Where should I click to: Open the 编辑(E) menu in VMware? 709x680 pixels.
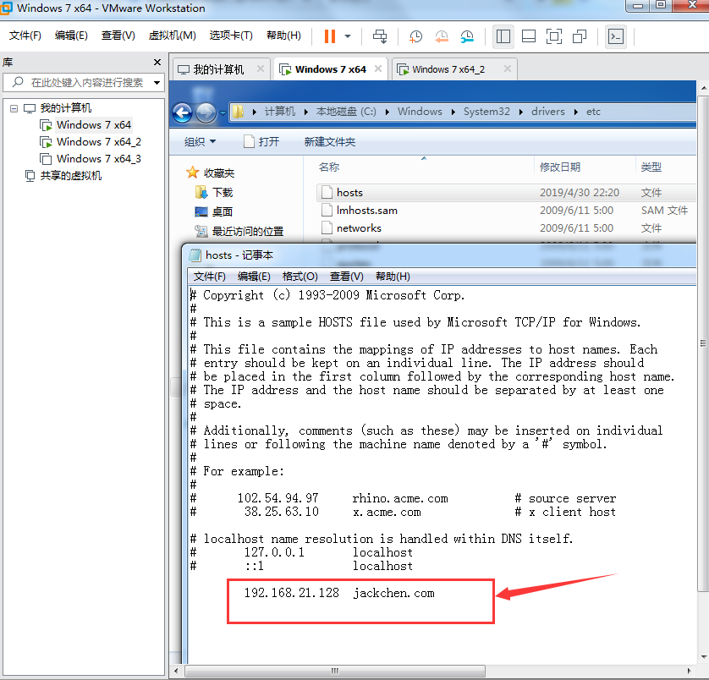click(71, 36)
